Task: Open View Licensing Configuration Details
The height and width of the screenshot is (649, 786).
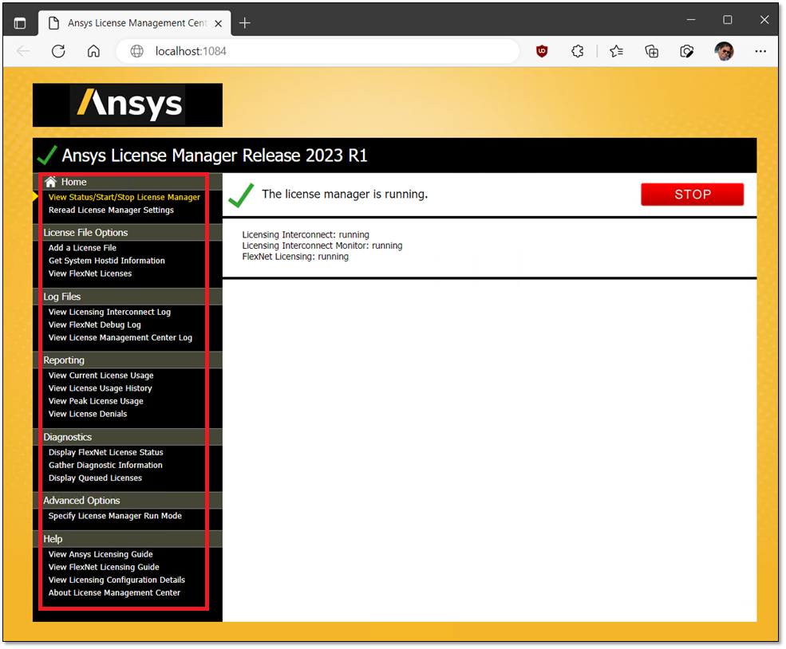Action: coord(117,580)
